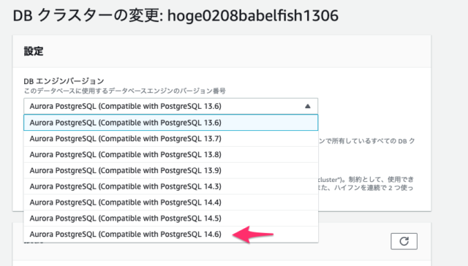Viewport: 468px width, 266px height.
Task: Click the engine version description text
Action: coord(125,91)
